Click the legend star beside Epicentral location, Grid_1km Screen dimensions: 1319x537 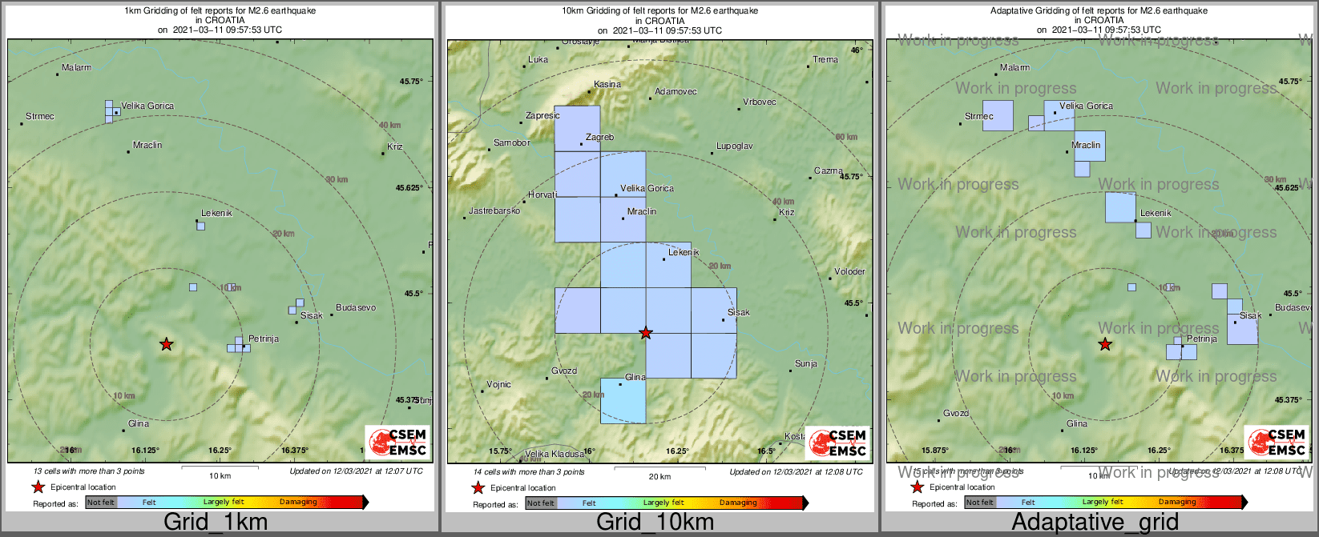(38, 487)
